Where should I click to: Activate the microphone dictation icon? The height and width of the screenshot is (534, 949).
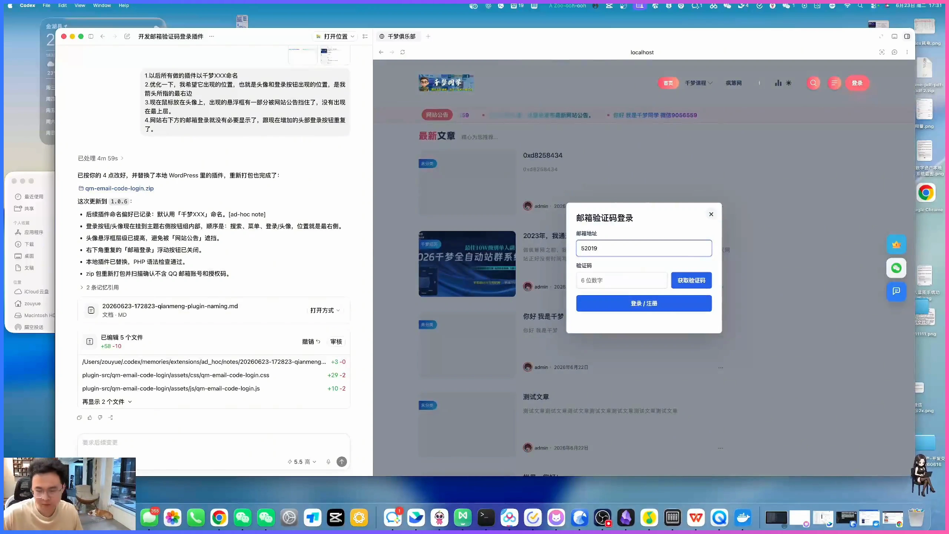[328, 462]
